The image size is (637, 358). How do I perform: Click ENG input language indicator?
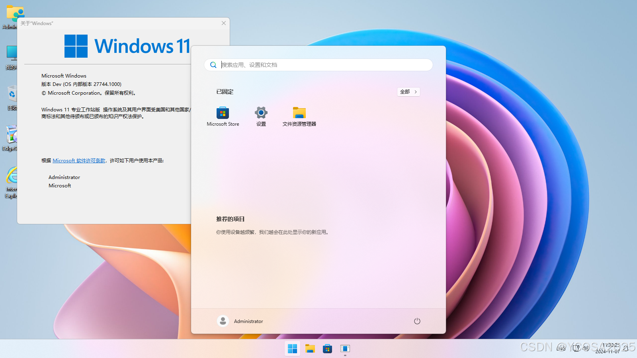tap(561, 348)
